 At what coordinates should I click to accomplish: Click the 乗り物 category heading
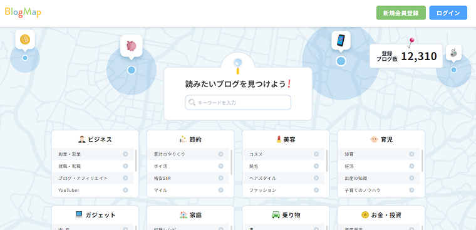click(291, 215)
